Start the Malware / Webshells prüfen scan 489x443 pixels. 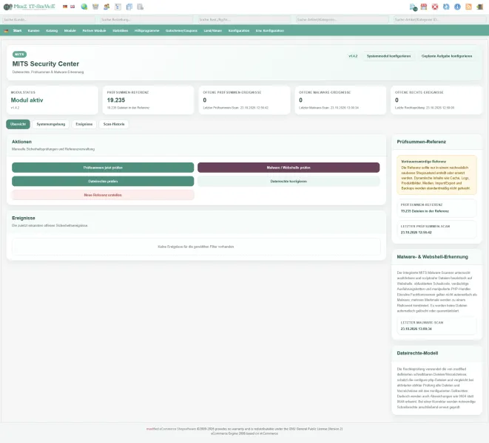289,168
